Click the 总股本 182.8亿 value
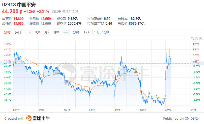Screen dimensions: 204x124 (x=135, y=19)
